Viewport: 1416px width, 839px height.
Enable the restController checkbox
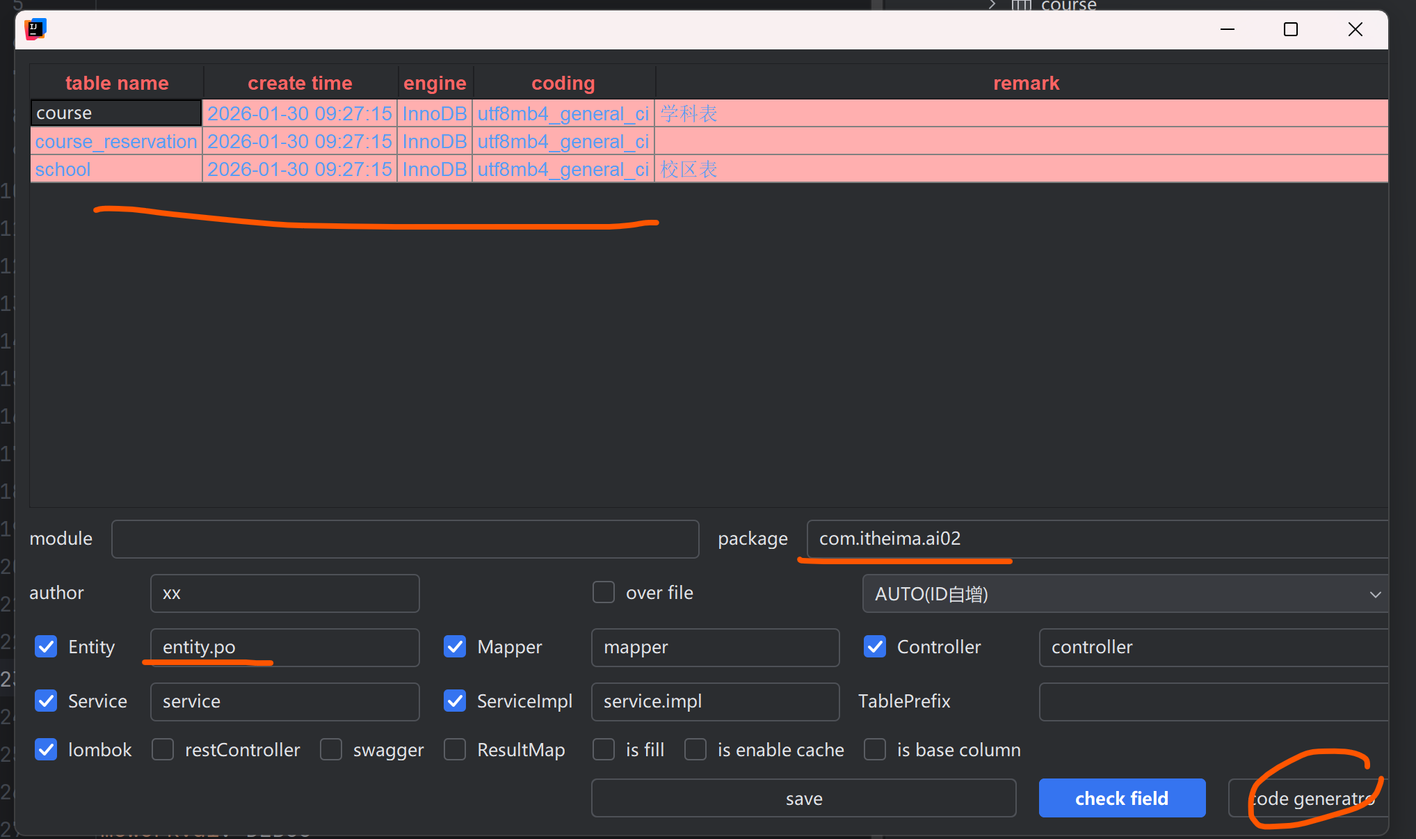click(163, 750)
